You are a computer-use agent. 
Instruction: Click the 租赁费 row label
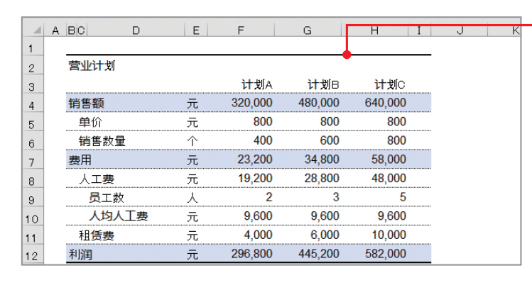click(x=97, y=235)
